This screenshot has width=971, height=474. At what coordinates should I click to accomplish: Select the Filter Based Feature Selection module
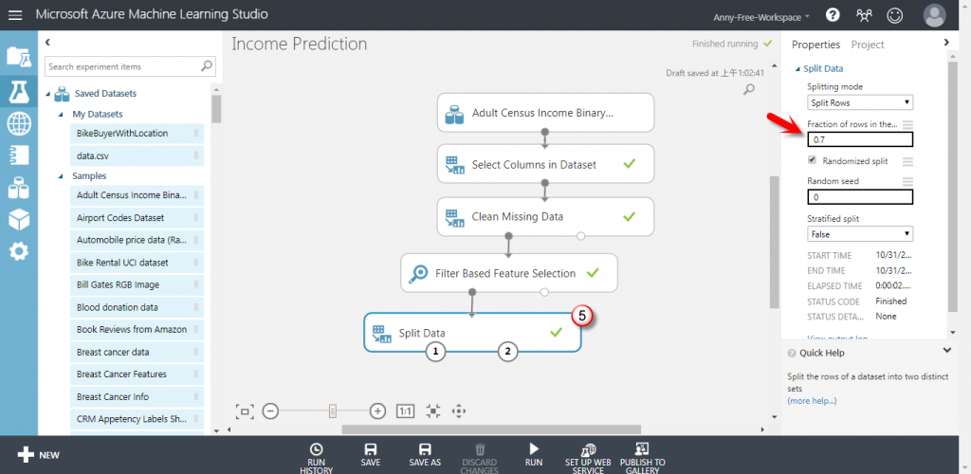click(509, 273)
